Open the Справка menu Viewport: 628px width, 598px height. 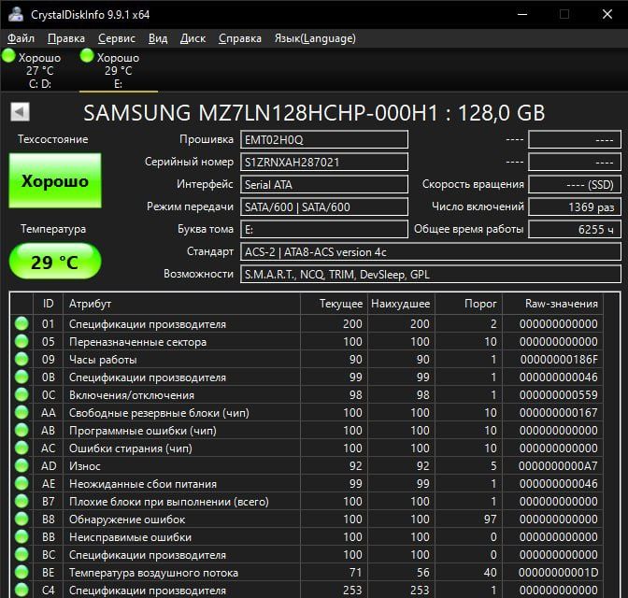pos(240,38)
